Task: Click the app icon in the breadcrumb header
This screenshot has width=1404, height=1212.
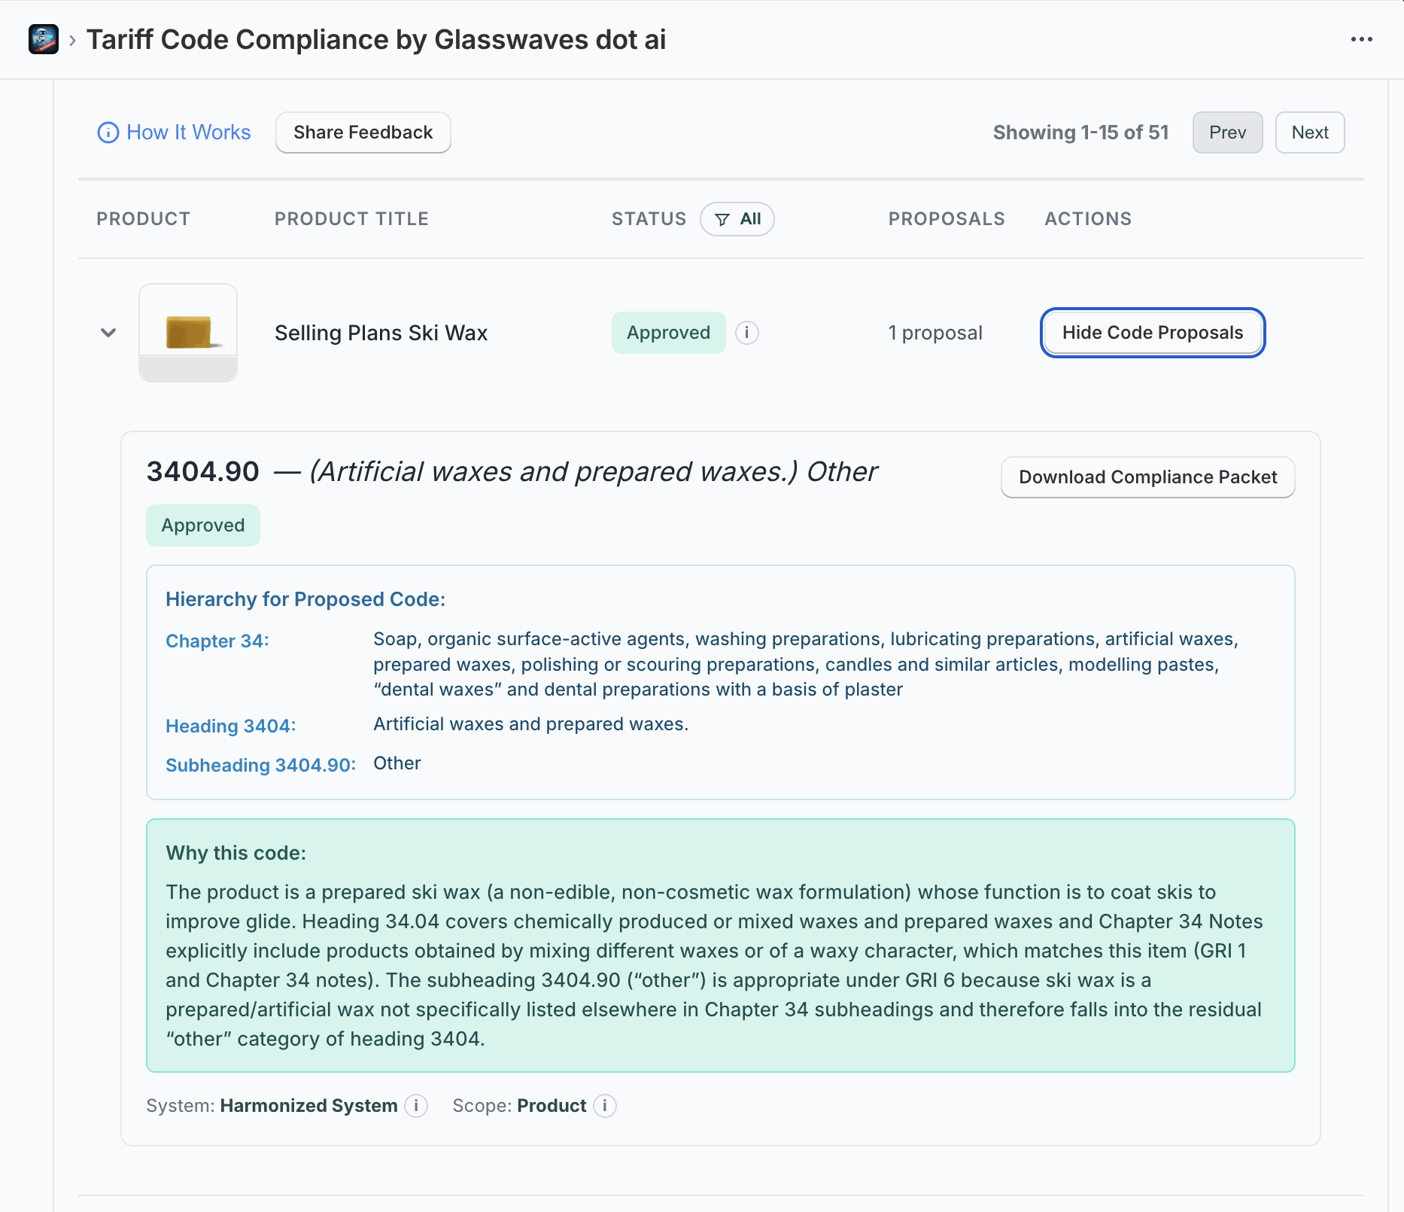Action: click(x=43, y=39)
